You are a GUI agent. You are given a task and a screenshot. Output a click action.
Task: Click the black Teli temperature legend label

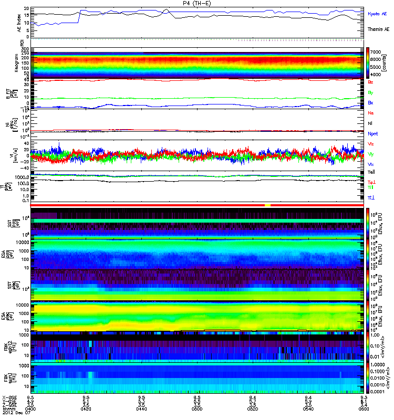pyautogui.click(x=371, y=172)
